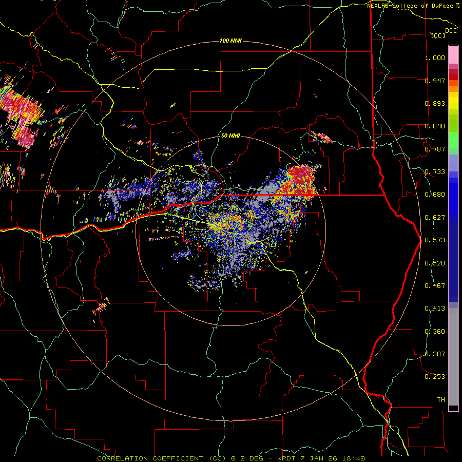Pick the light periwinkle segment of color bar

(x=453, y=163)
